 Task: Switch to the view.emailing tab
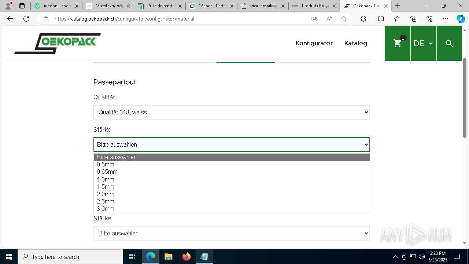click(263, 6)
